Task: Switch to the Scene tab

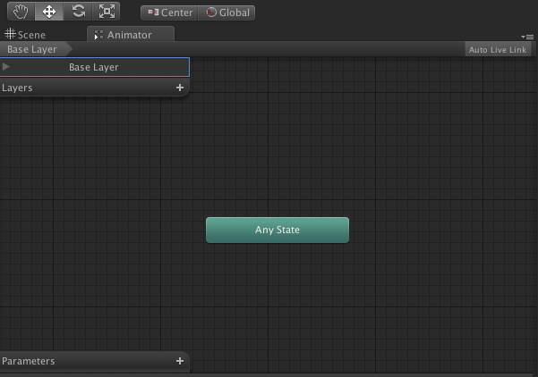Action: point(27,35)
